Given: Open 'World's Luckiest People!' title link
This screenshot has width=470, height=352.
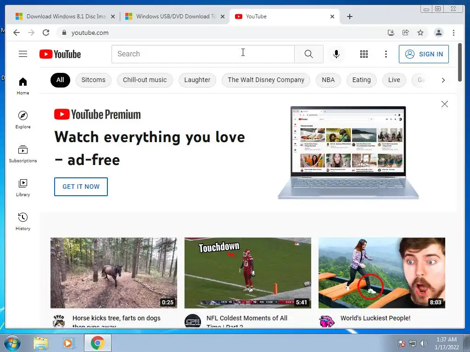Looking at the screenshot, I should [x=375, y=318].
